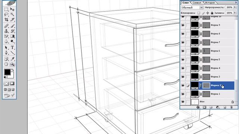Switch to Quick Mask mode

pyautogui.click(x=12, y=83)
